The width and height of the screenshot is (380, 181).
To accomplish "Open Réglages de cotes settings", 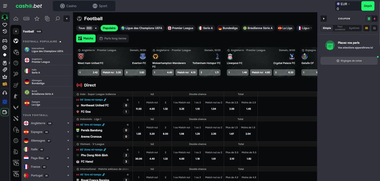I will tap(349, 61).
